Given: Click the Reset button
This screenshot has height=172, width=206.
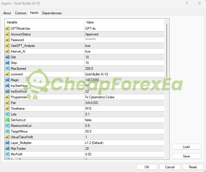Looking at the screenshot, I should click(193, 167).
